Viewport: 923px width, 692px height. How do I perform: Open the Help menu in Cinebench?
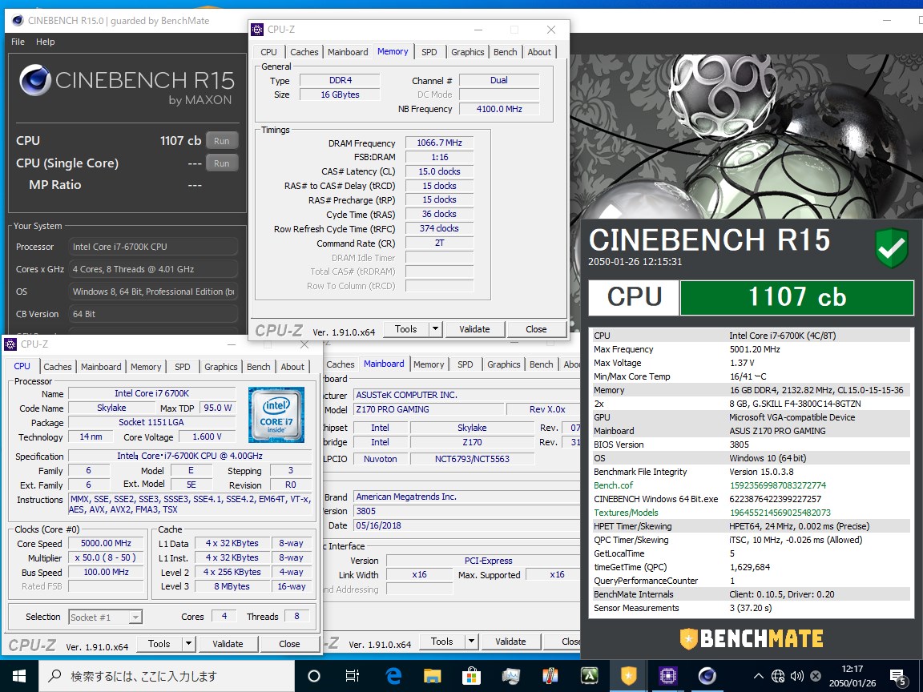[46, 42]
